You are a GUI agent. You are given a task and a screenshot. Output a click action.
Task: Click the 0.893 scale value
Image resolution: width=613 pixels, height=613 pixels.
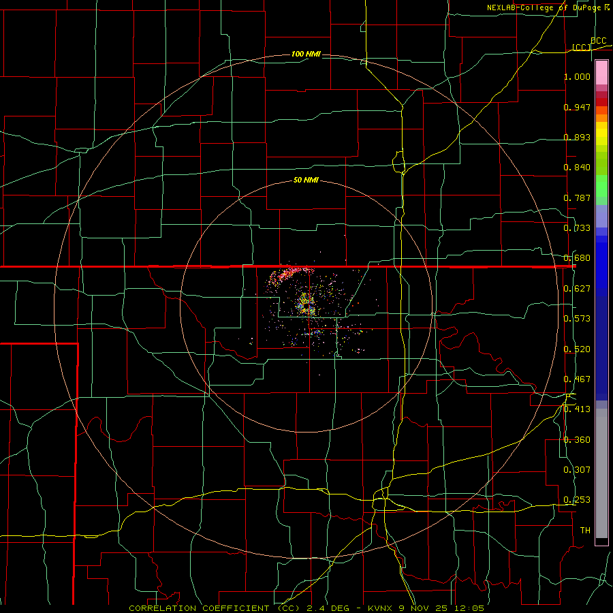(x=577, y=137)
